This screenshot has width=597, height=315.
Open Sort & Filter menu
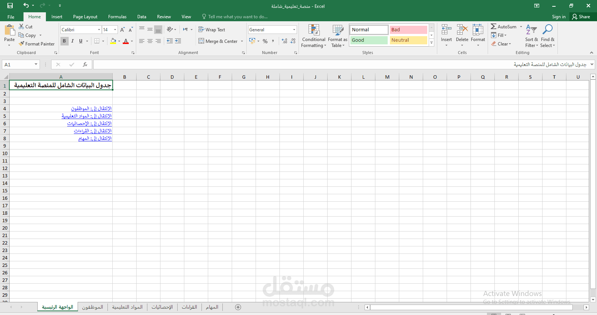(x=531, y=36)
